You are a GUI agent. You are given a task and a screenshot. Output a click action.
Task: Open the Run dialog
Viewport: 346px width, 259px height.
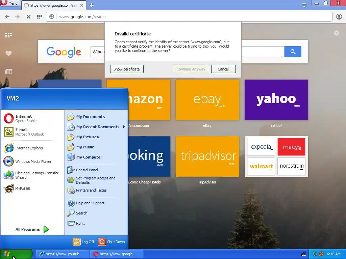[x=96, y=223]
